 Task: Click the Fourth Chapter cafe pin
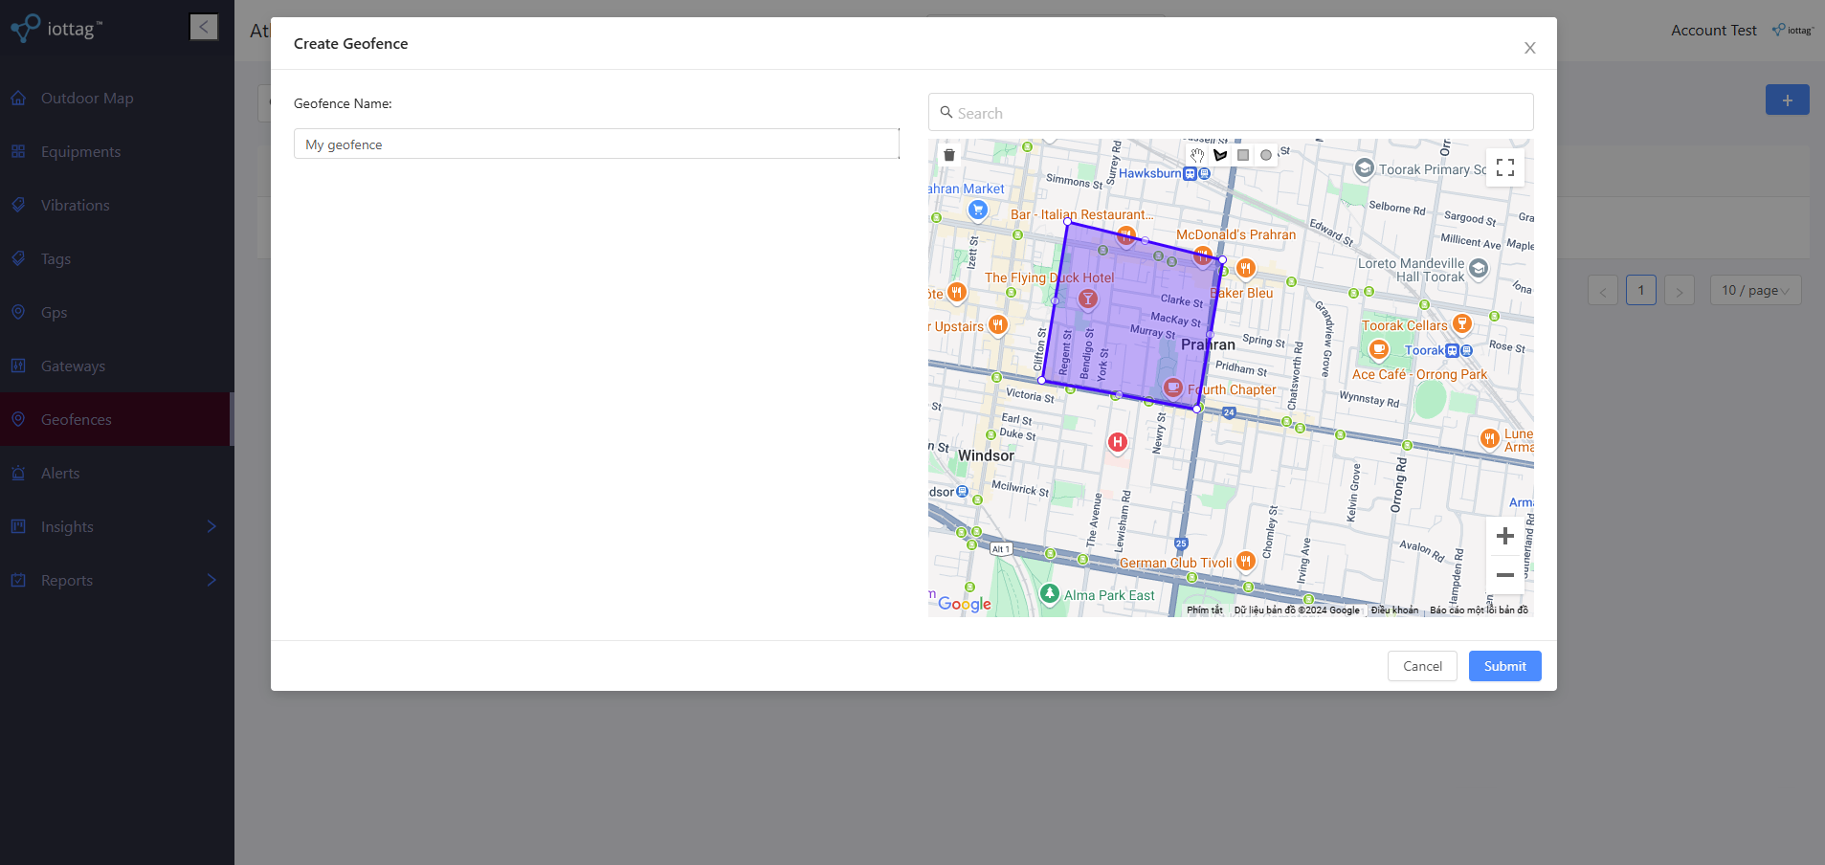(1173, 388)
